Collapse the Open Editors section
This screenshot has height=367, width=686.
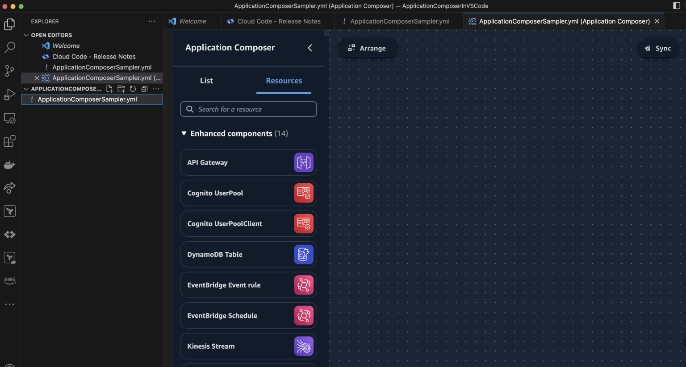click(x=26, y=35)
